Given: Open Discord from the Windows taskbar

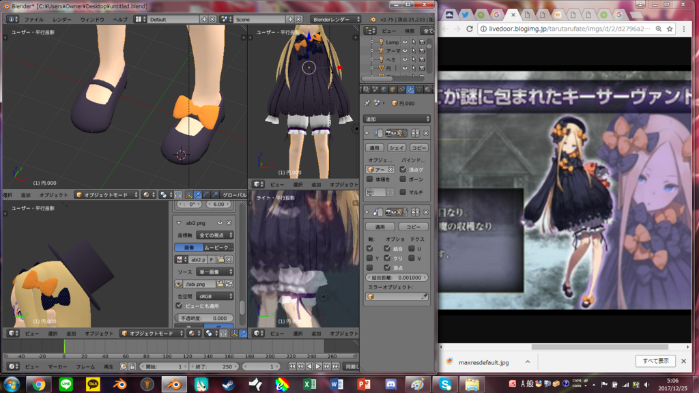Looking at the screenshot, I should 391,384.
